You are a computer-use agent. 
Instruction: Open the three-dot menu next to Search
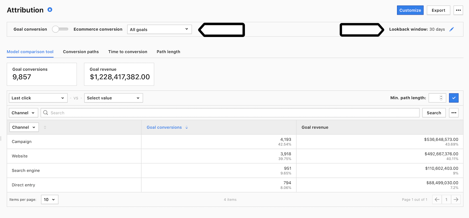coord(454,113)
